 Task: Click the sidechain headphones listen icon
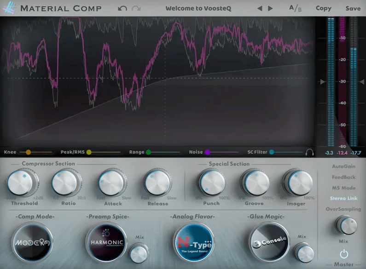click(309, 152)
